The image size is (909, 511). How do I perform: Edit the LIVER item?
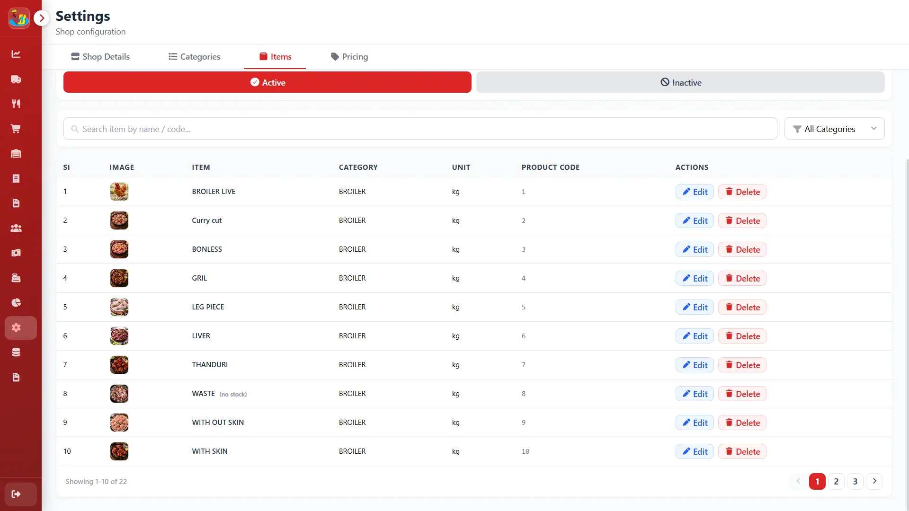click(695, 336)
